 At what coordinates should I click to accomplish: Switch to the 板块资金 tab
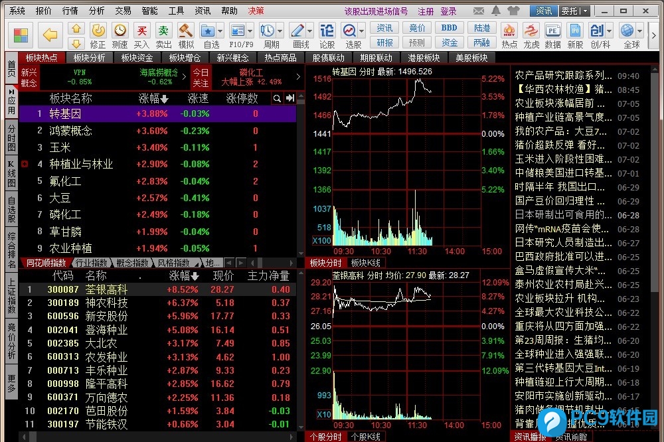pyautogui.click(x=137, y=58)
